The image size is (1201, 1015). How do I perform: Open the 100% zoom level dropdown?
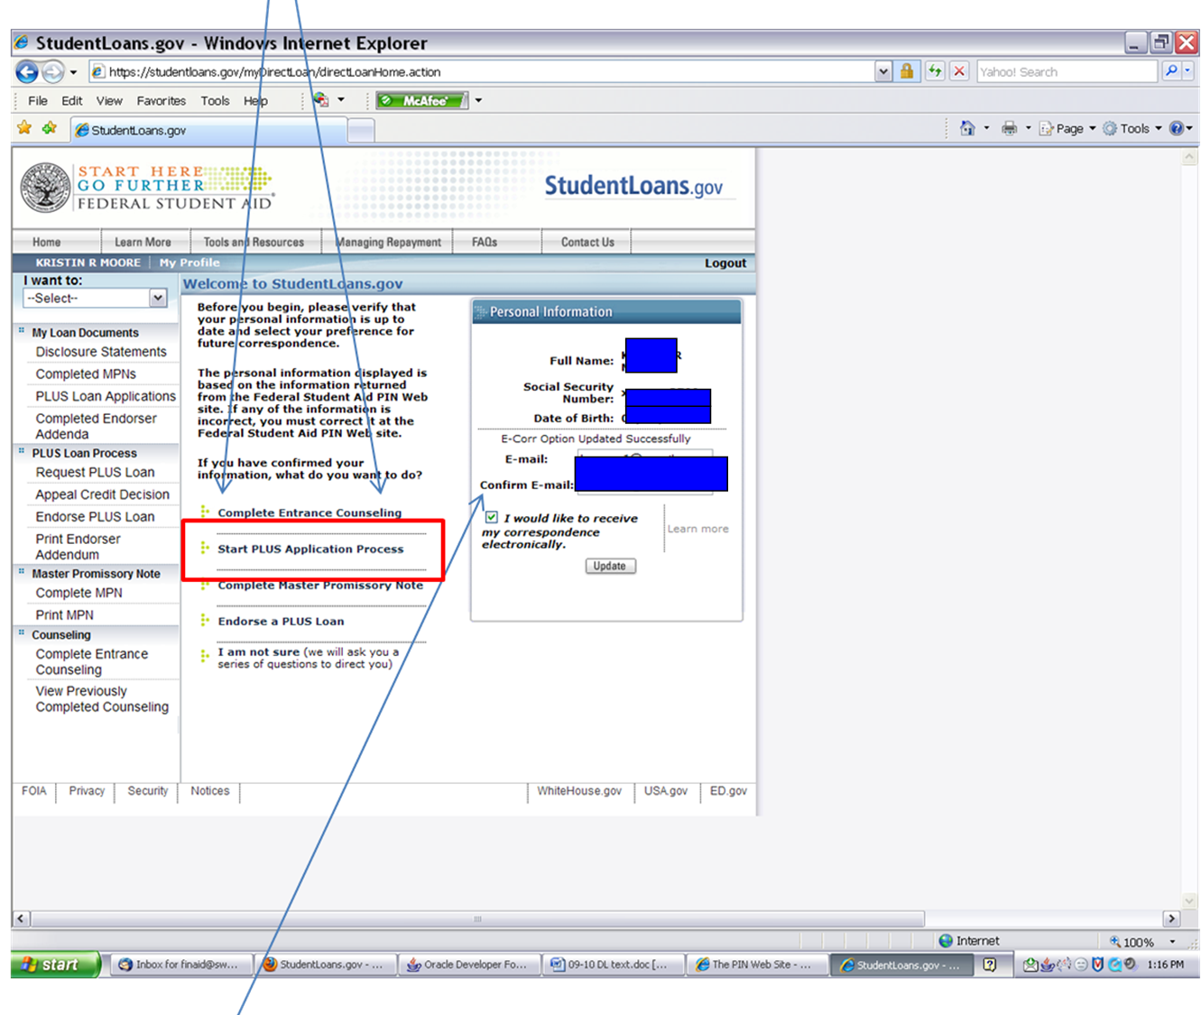1172,941
